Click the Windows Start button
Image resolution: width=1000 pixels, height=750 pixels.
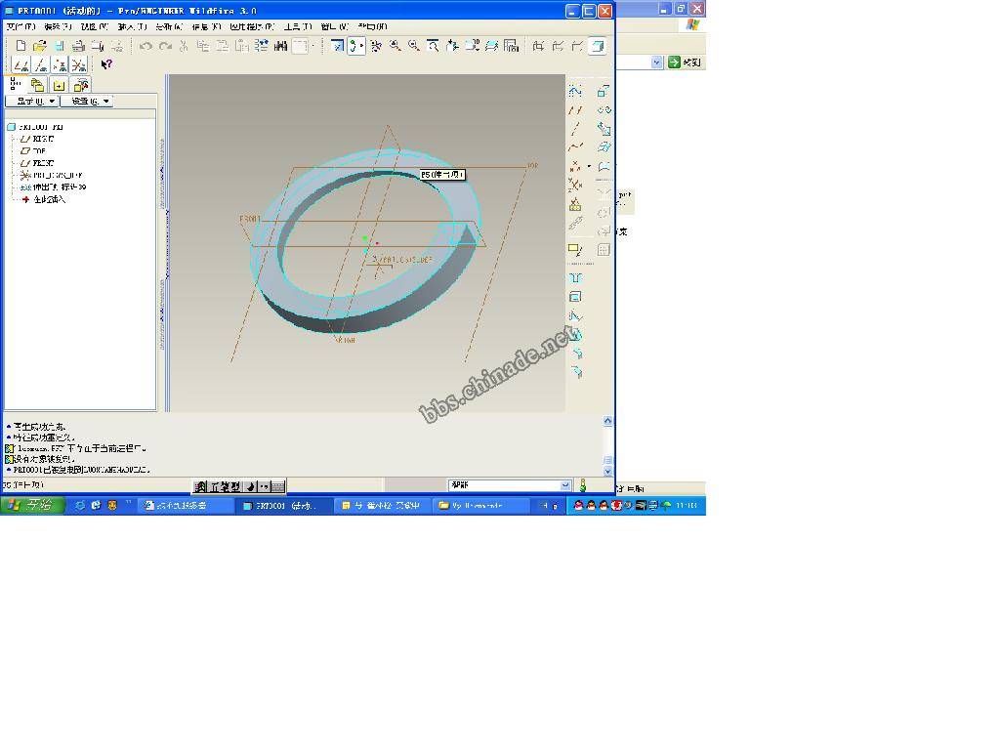pyautogui.click(x=32, y=505)
